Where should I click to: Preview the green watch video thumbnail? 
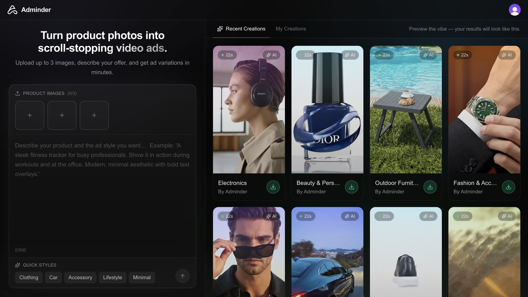(x=484, y=109)
